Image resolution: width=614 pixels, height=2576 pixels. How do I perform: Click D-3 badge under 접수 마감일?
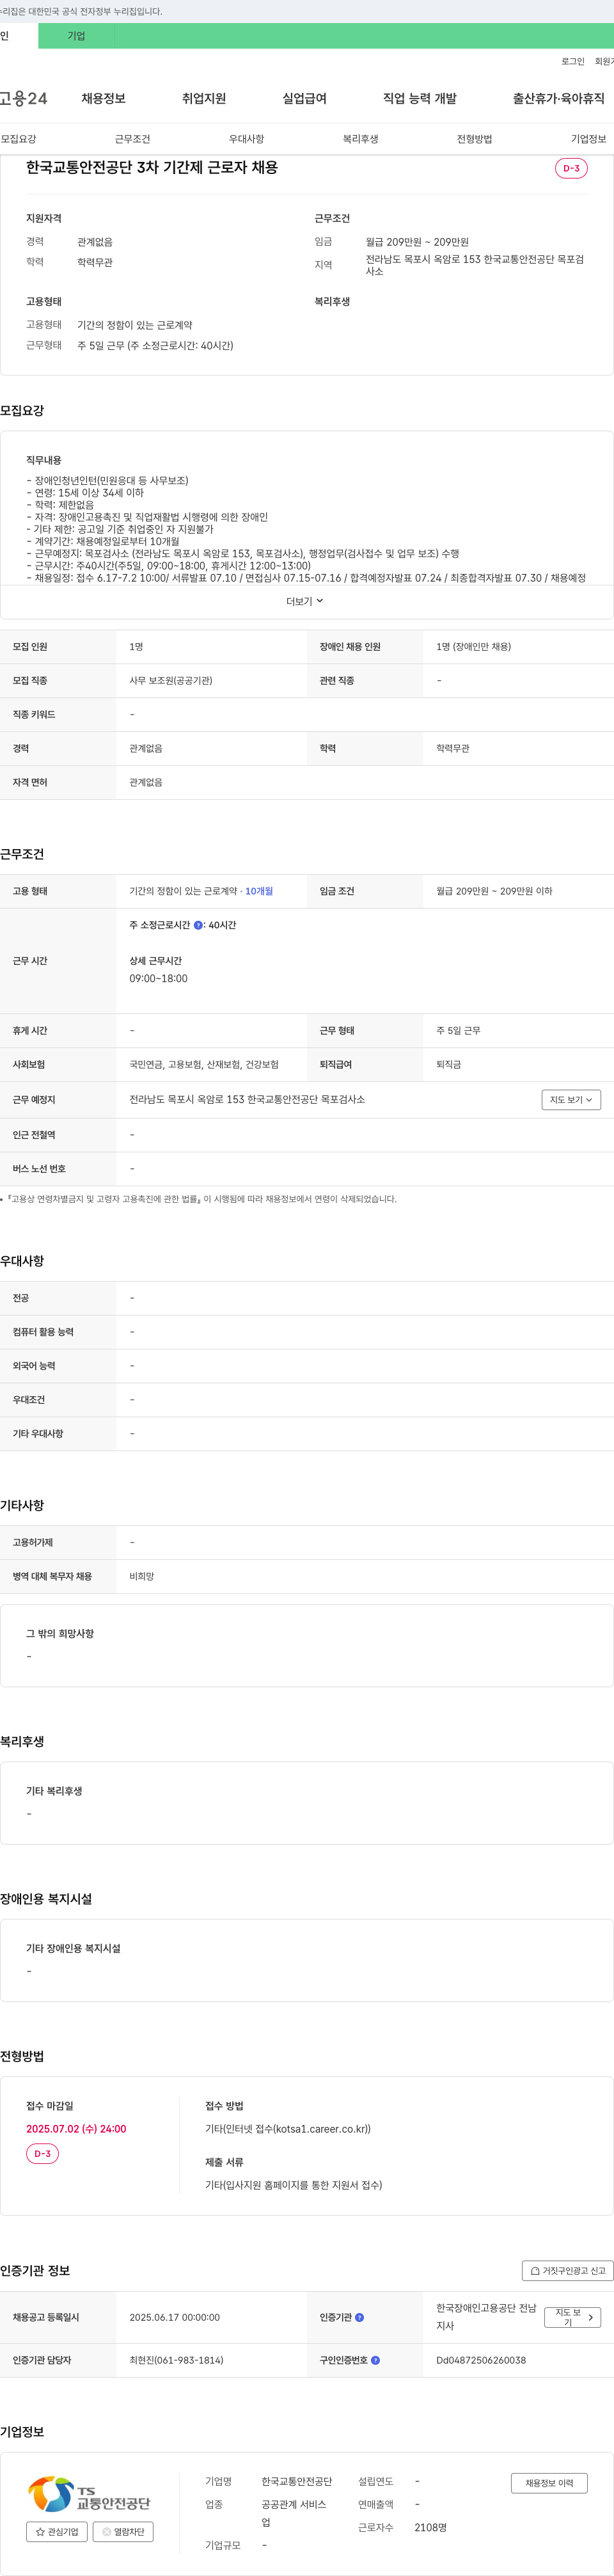click(x=42, y=2153)
